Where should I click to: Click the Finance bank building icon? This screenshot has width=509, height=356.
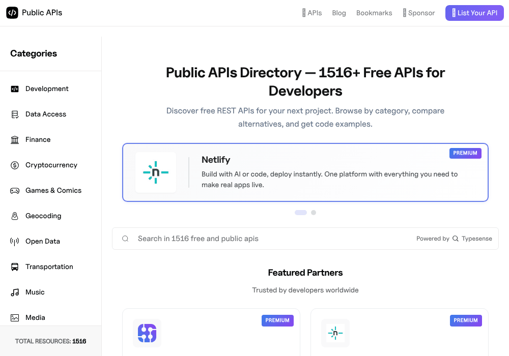point(15,140)
